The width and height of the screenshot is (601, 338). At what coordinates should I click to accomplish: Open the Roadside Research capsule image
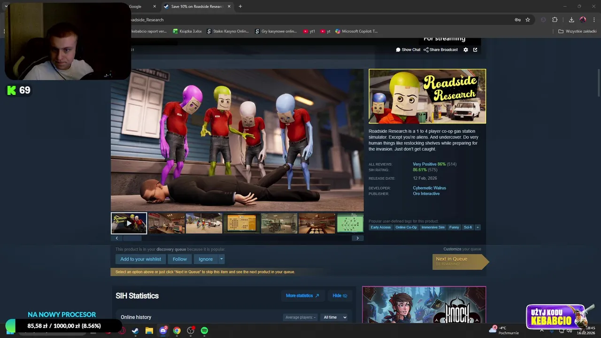427,96
